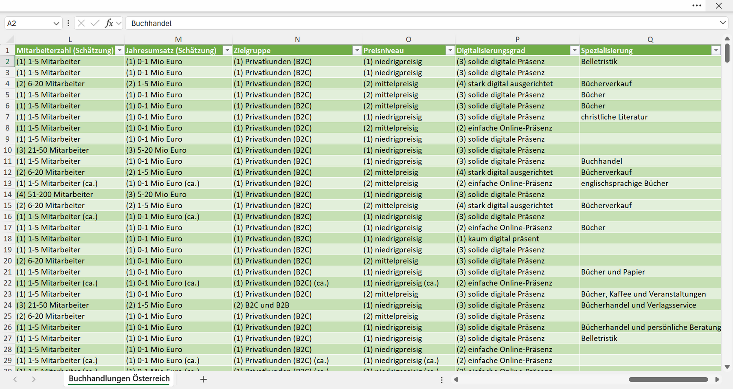Open Jahresumsatz (Schätzung) filter dropdown
This screenshot has height=389, width=733.
(x=227, y=51)
